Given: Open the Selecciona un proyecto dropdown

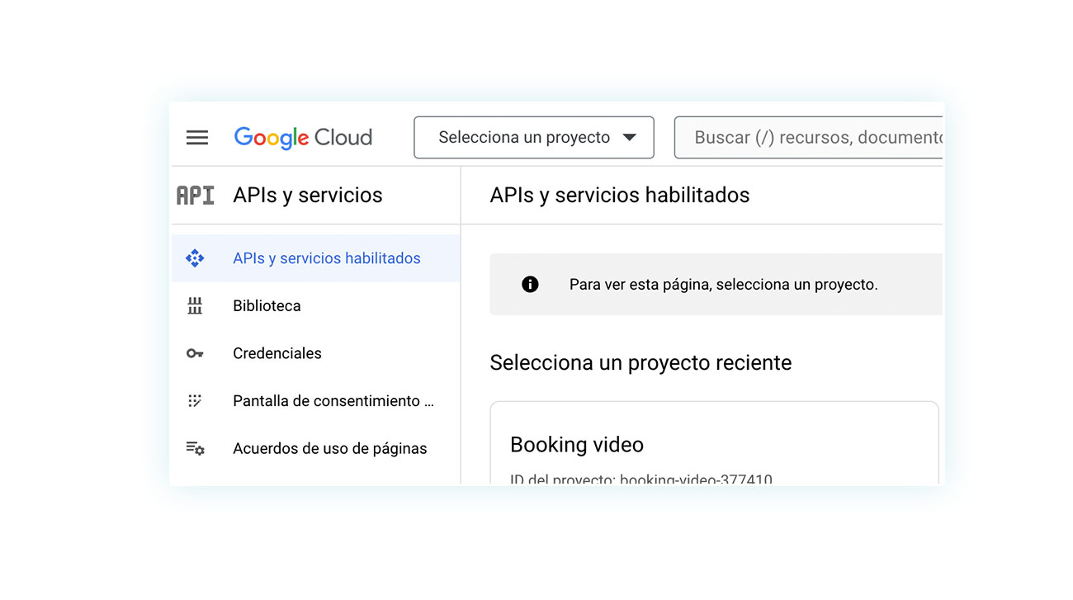Looking at the screenshot, I should pos(534,138).
